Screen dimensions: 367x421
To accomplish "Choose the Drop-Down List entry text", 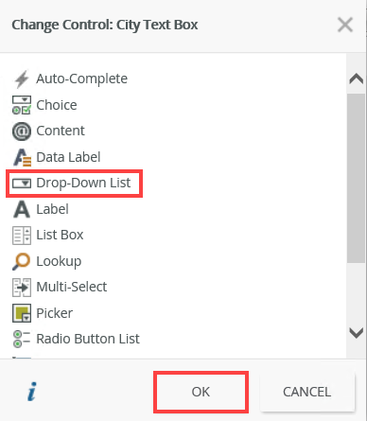I will point(83,183).
